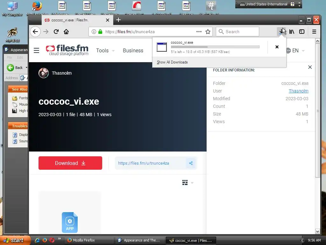
Task: Open Edit menu in Appearance window
Action: pos(20,57)
